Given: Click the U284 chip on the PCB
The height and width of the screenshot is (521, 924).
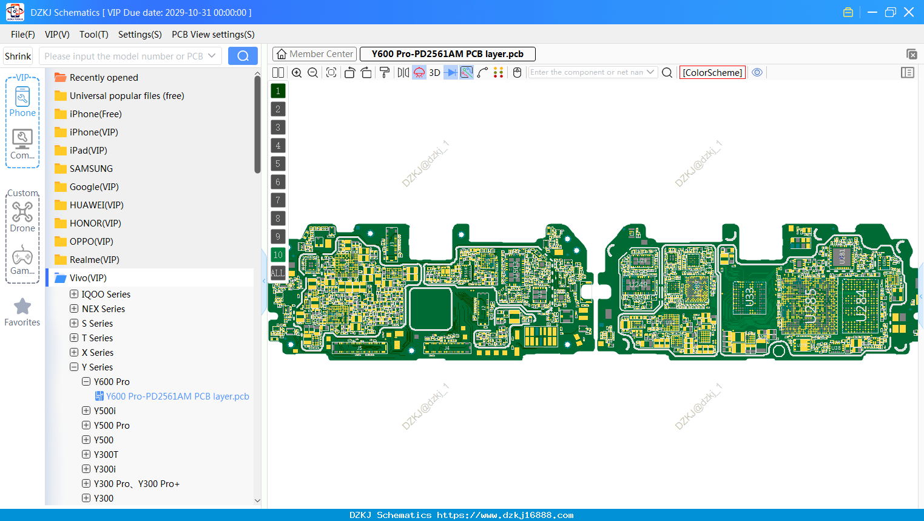Looking at the screenshot, I should (x=861, y=305).
